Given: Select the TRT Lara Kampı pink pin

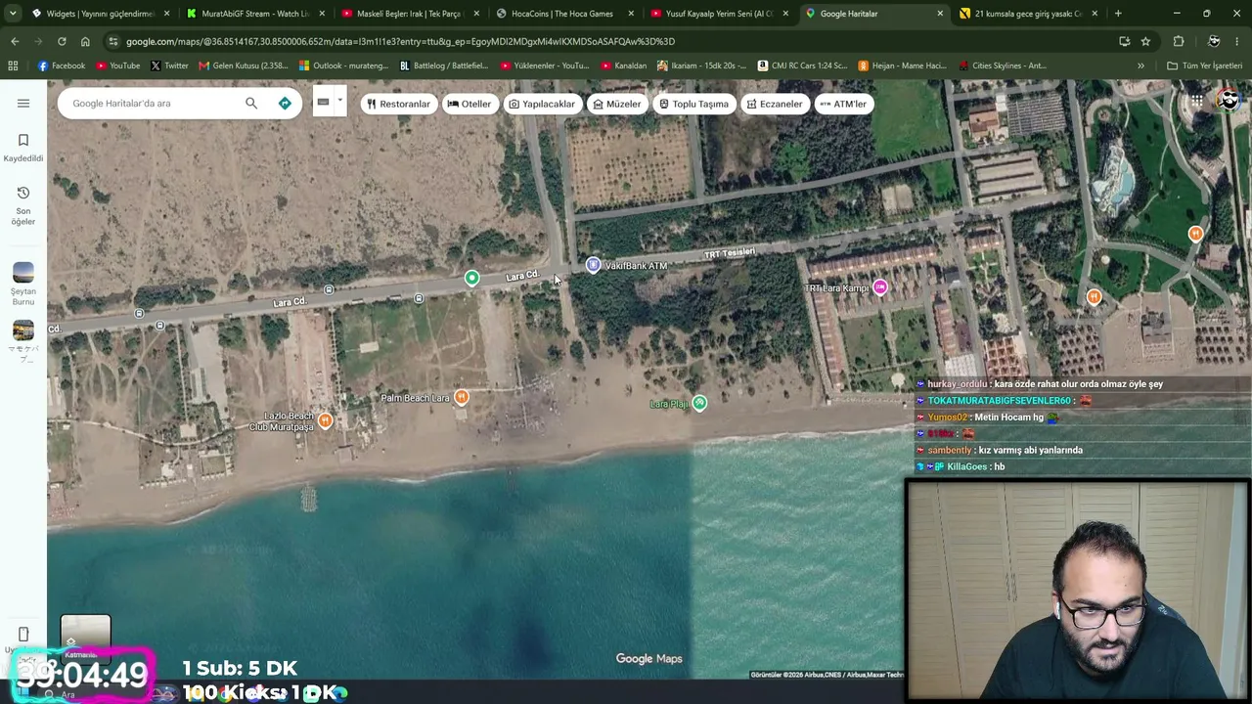Looking at the screenshot, I should [x=880, y=287].
